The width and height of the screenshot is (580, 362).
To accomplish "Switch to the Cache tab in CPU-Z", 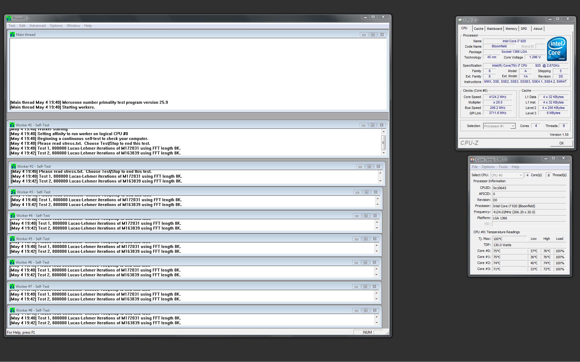I will click(478, 29).
